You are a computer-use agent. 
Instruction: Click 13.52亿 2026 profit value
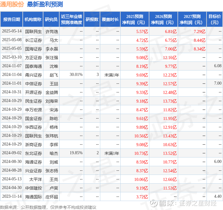click(x=170, y=153)
